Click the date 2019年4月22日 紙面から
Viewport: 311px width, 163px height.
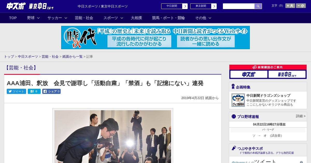coord(200,98)
